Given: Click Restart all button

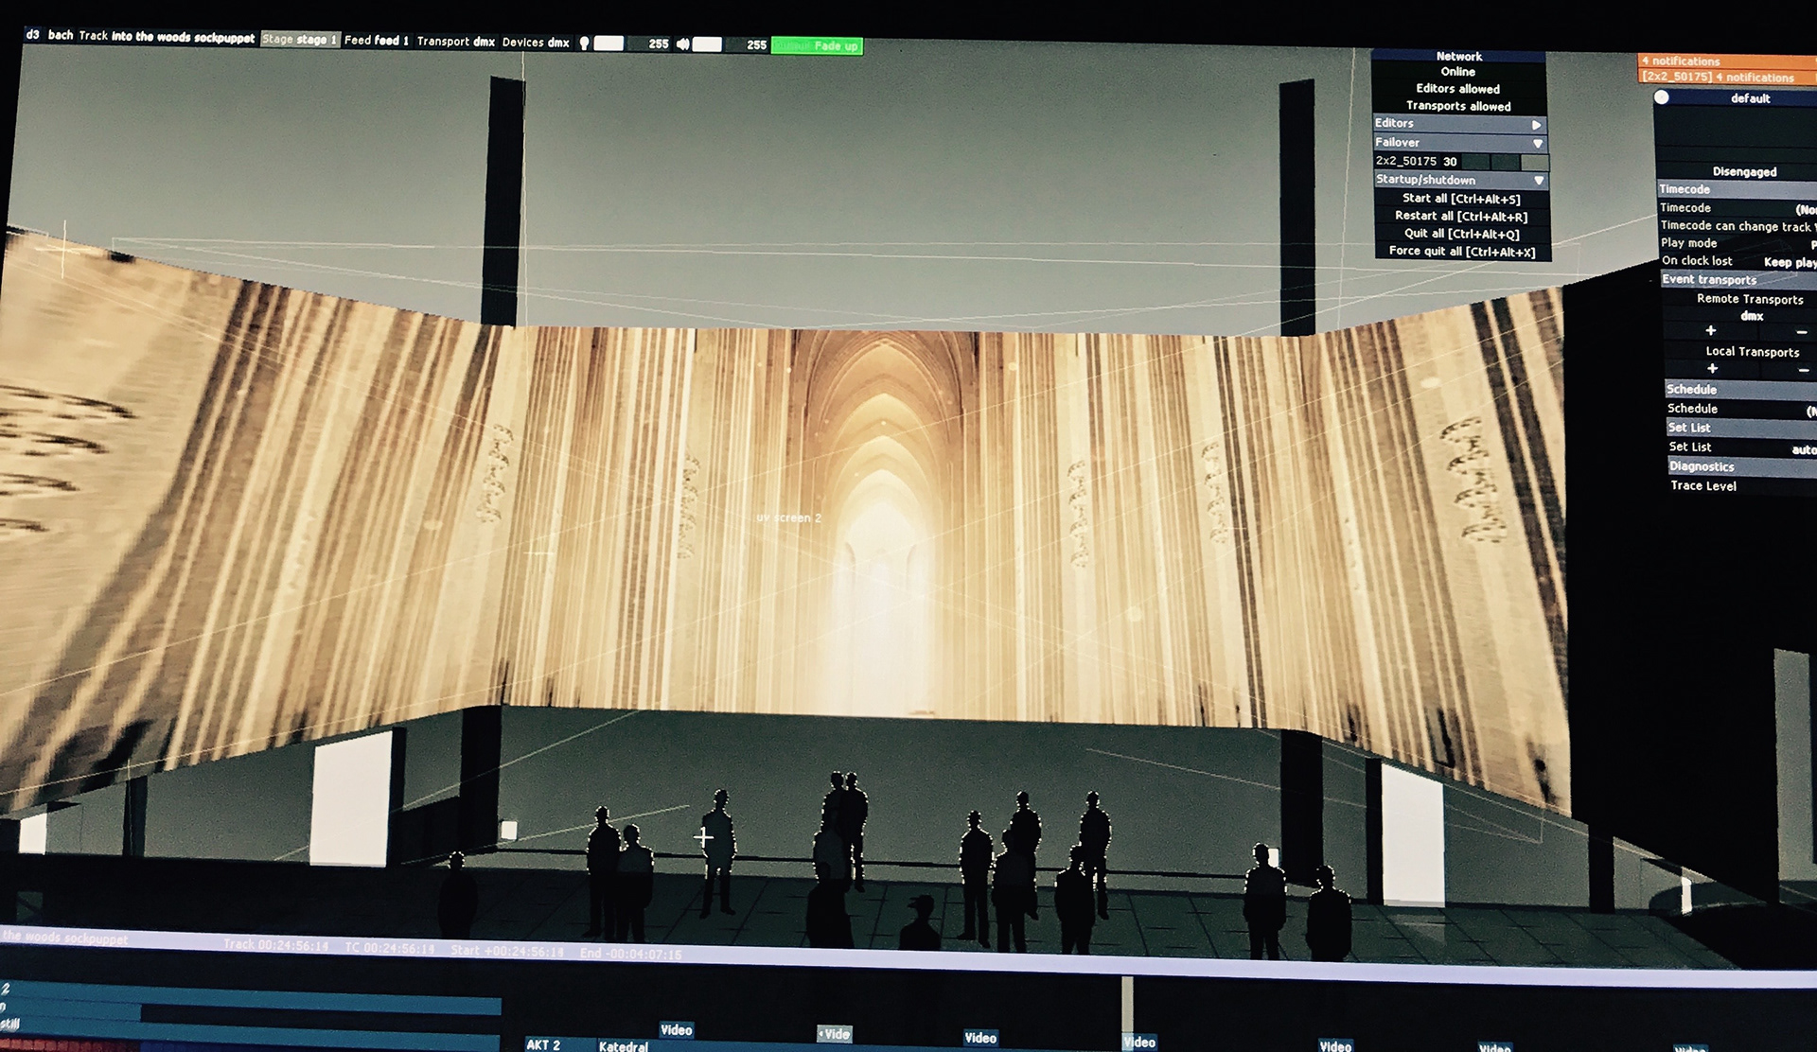Looking at the screenshot, I should pos(1460,217).
